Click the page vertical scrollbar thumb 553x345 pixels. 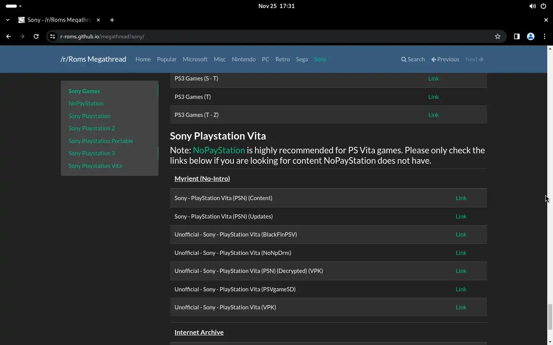550,317
